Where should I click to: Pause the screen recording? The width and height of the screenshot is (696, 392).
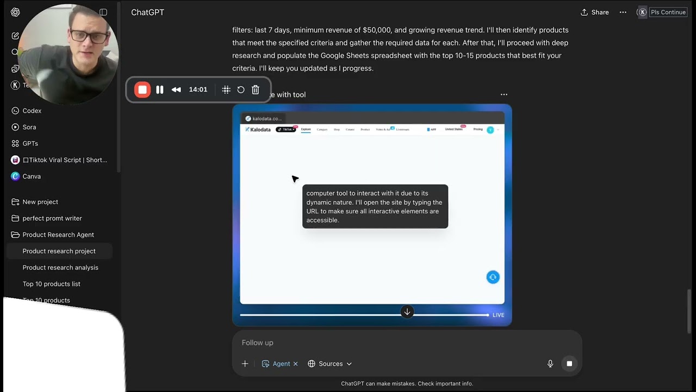click(160, 90)
